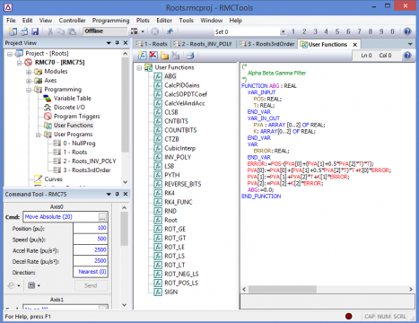
Task: Open the Set 0 dropdown
Action: tap(283, 31)
